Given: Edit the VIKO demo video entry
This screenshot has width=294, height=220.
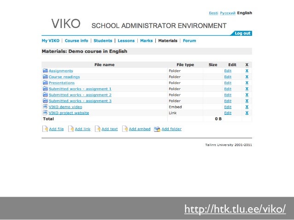Looking at the screenshot, I should pyautogui.click(x=228, y=107).
